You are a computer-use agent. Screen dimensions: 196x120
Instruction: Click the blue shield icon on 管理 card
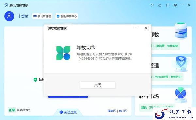pyautogui.click(x=181, y=64)
